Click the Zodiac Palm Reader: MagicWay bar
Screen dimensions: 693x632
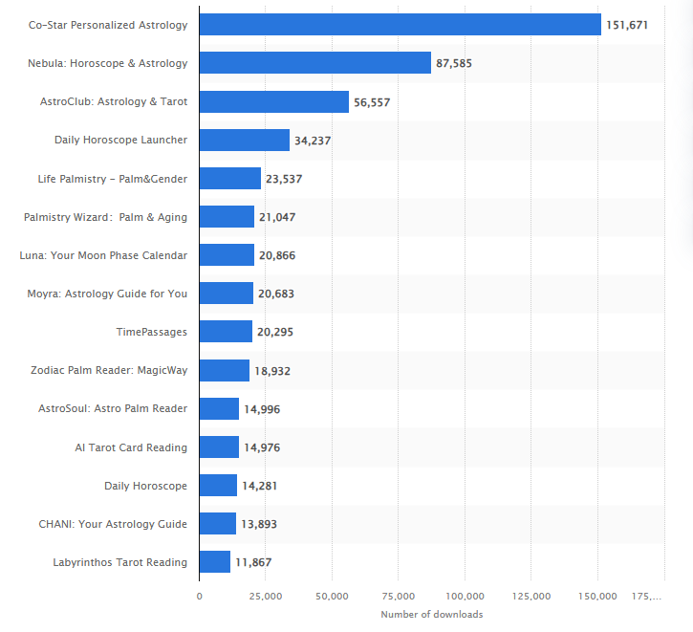[225, 370]
